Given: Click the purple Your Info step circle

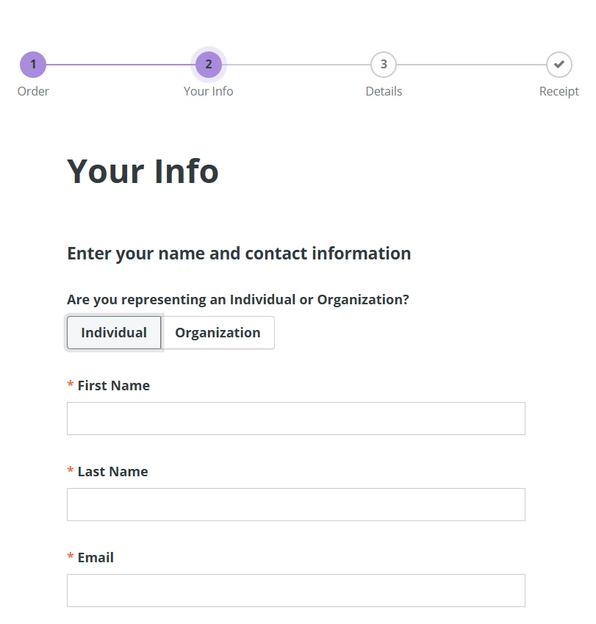Looking at the screenshot, I should pyautogui.click(x=208, y=64).
